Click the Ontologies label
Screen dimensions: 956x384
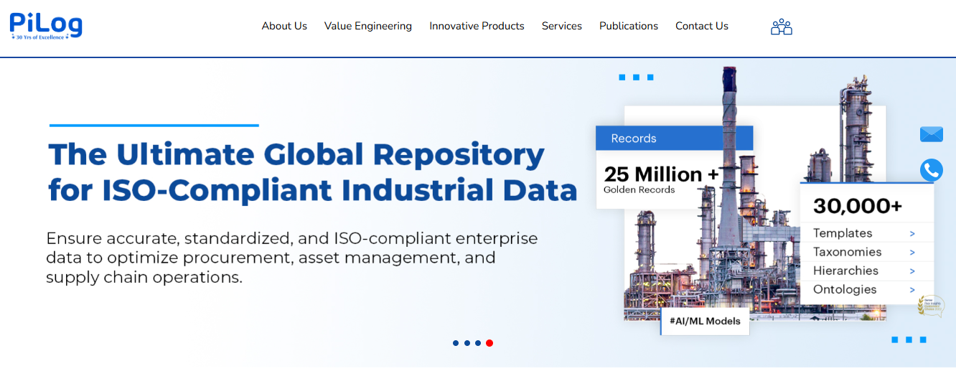[845, 289]
